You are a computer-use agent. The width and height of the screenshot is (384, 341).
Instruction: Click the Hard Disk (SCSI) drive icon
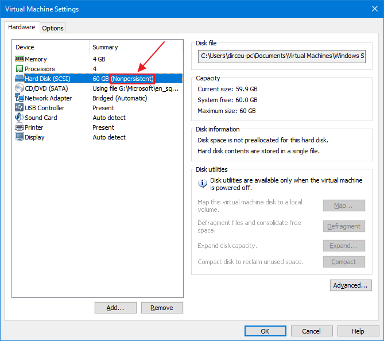[20, 79]
